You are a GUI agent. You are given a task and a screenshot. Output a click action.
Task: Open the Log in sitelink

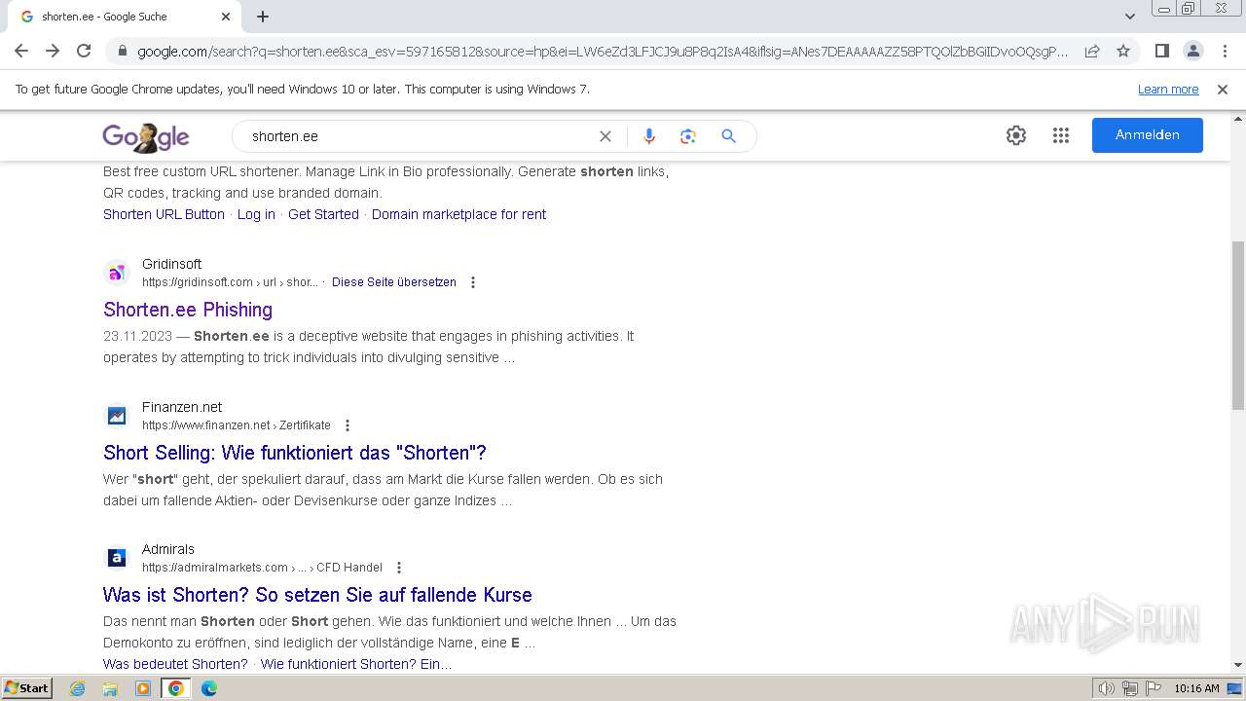(x=256, y=214)
